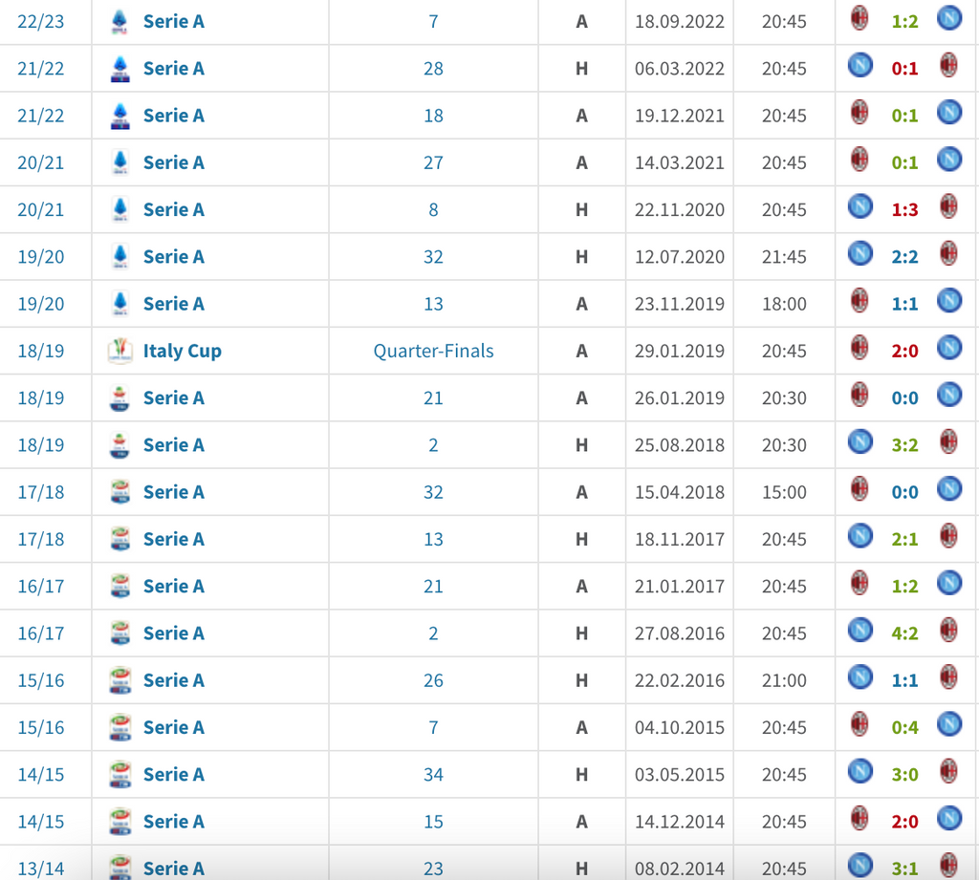Open the 17/18 season link in the 18.11.2017 row
The height and width of the screenshot is (880, 979).
click(40, 539)
